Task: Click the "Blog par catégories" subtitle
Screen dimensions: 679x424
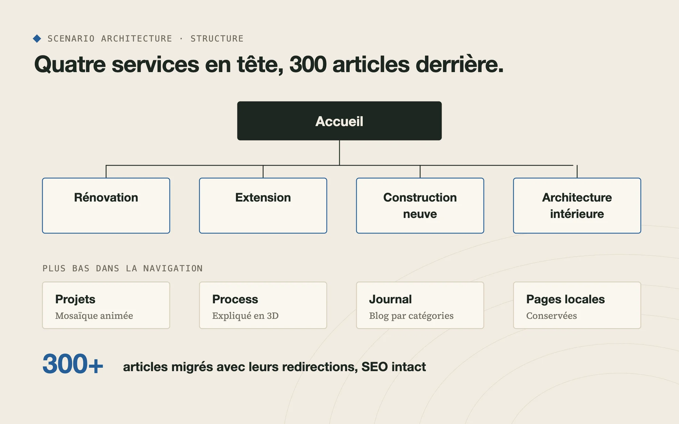Action: (x=411, y=316)
